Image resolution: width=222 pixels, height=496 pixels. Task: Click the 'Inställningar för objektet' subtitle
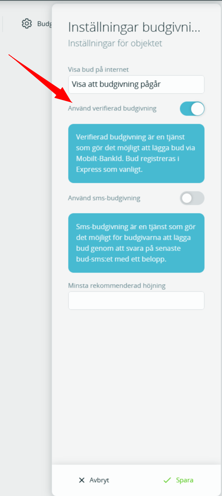click(115, 43)
